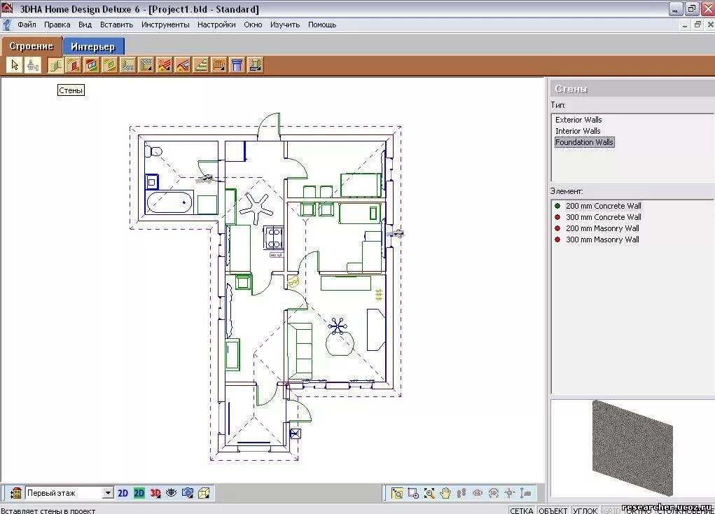The width and height of the screenshot is (715, 514).
Task: Click the greyed elevation height icon
Action: (526, 493)
